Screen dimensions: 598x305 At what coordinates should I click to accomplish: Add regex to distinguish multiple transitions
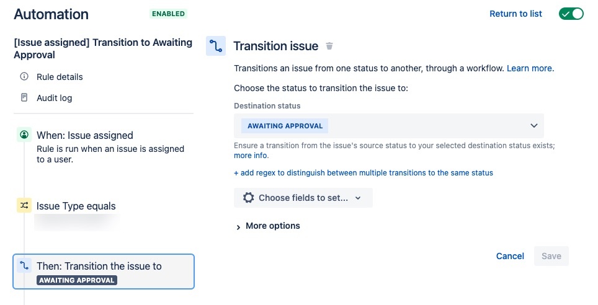(364, 173)
